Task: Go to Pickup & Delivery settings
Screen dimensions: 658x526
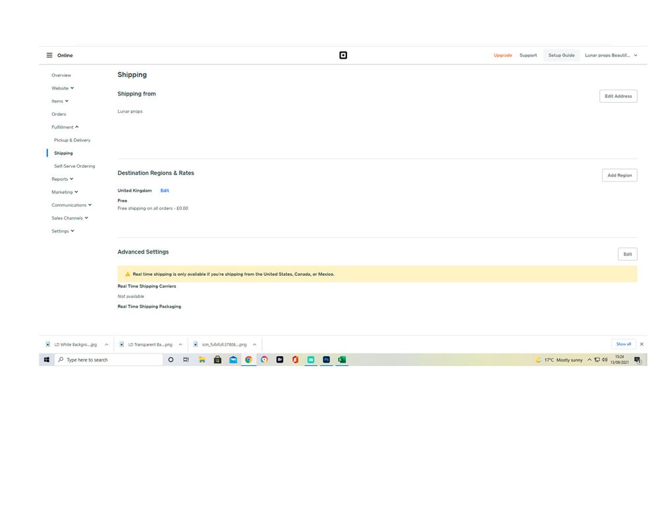Action: point(72,140)
